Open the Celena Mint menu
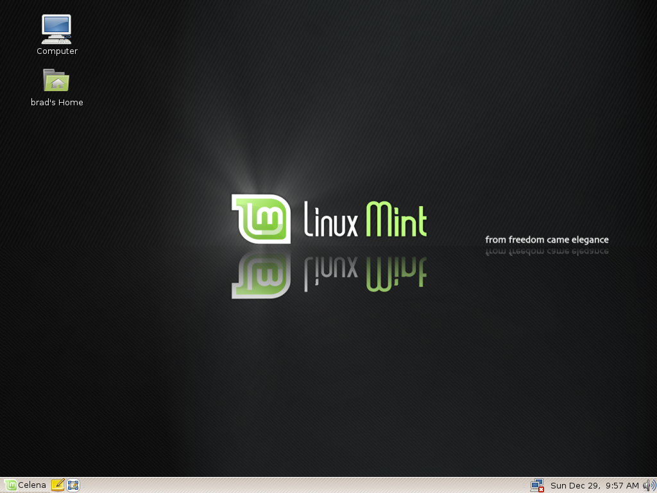This screenshot has width=657, height=493. tap(25, 485)
